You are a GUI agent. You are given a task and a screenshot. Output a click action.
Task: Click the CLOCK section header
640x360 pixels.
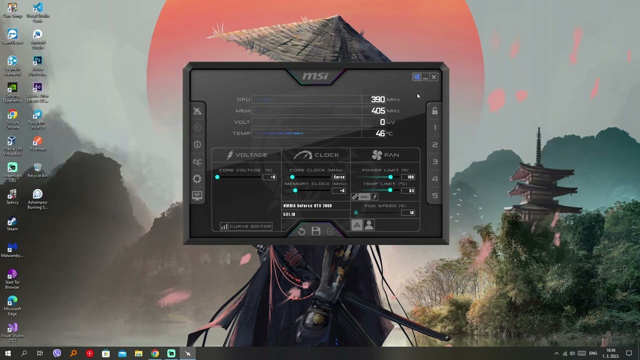tap(316, 155)
